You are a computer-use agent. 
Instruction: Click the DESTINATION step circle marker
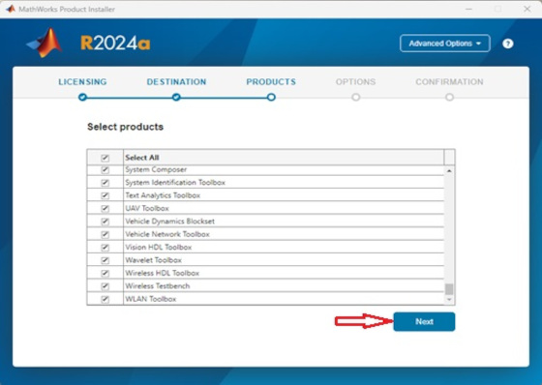click(x=176, y=97)
